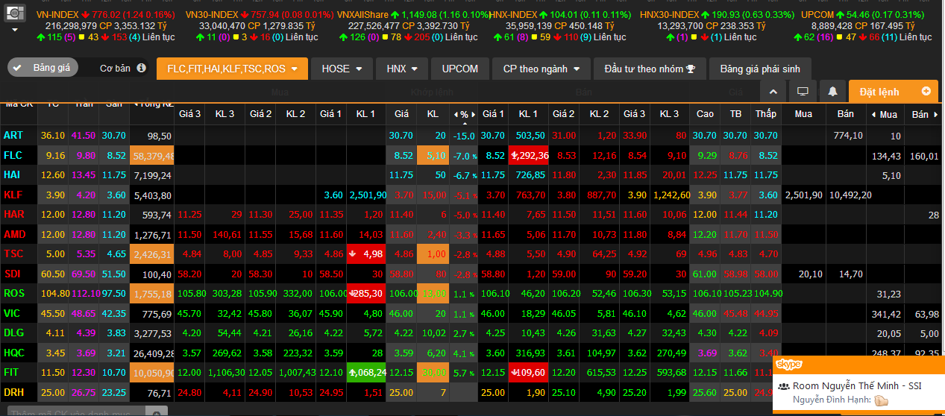Image resolution: width=945 pixels, height=416 pixels.
Task: Select ticker HQC row symbol
Action: click(x=13, y=353)
